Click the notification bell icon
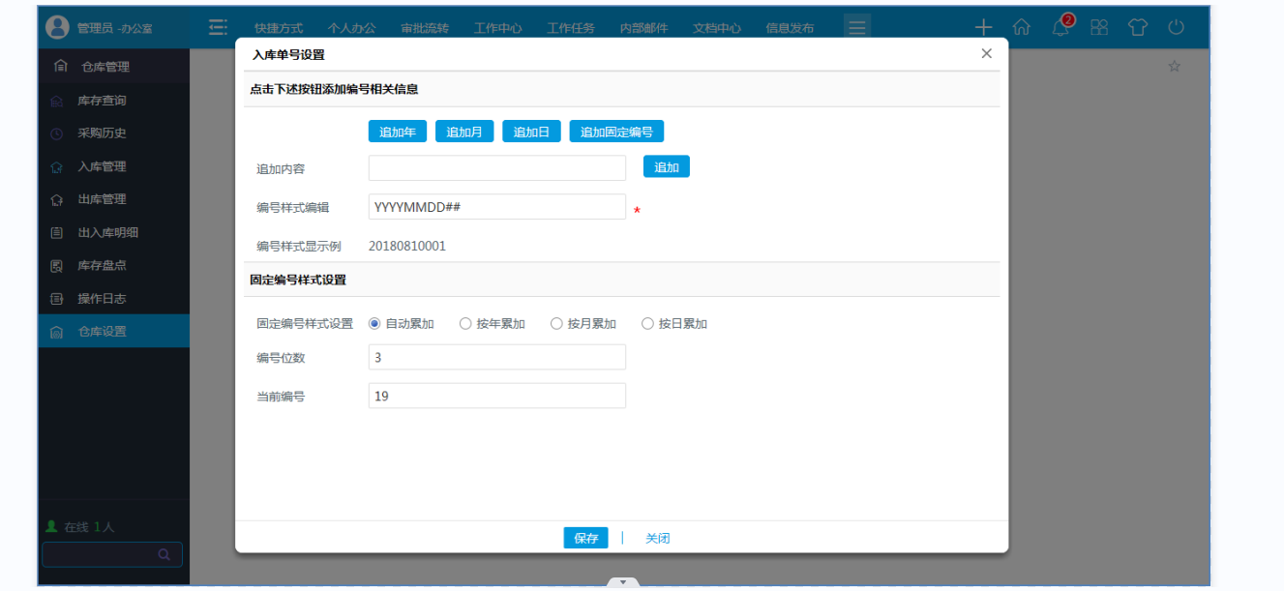Viewport: 1284px width, 591px height. click(1061, 27)
